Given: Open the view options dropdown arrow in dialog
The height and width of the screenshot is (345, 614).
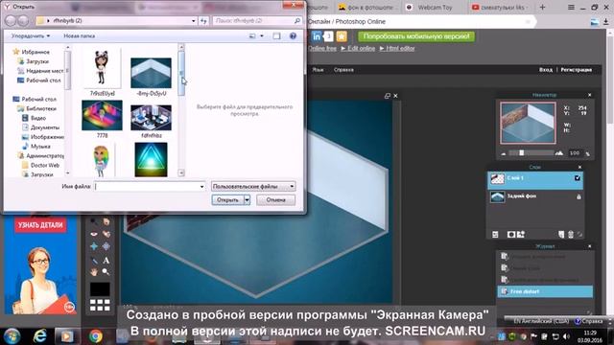Looking at the screenshot, I should pos(262,36).
